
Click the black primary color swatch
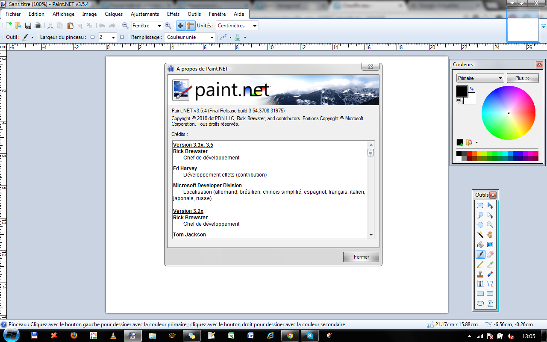pos(462,91)
